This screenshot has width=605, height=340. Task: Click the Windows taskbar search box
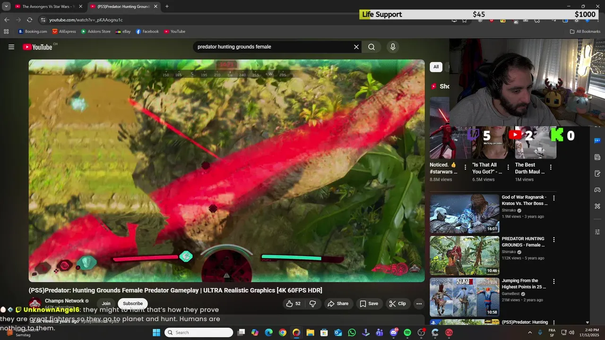pyautogui.click(x=199, y=332)
